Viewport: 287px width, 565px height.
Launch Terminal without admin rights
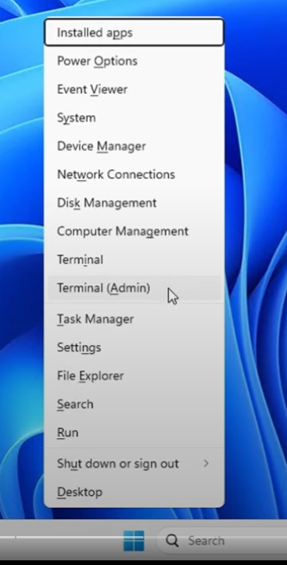coord(134,260)
